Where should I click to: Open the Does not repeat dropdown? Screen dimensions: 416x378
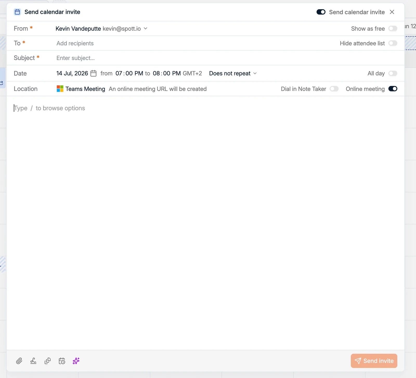(x=233, y=73)
